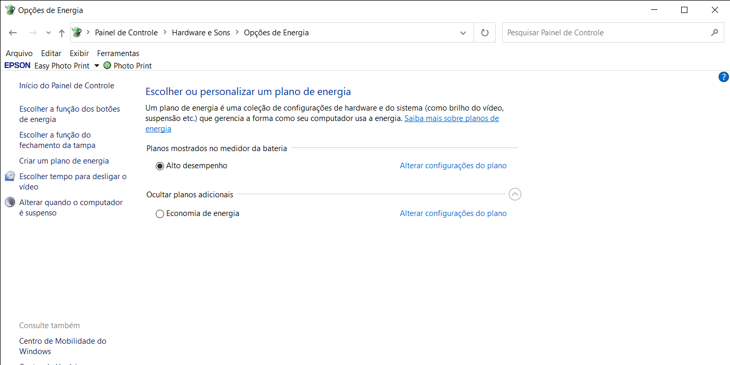
Task: Click Criar um plano de energia
Action: click(x=64, y=161)
